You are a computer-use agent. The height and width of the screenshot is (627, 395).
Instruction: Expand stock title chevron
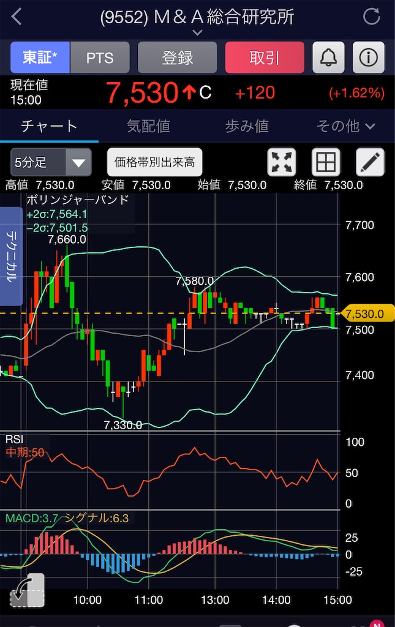tap(197, 32)
